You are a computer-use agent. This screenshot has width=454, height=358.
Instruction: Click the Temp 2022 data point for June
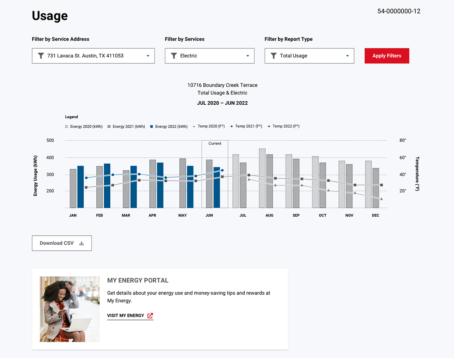click(222, 170)
